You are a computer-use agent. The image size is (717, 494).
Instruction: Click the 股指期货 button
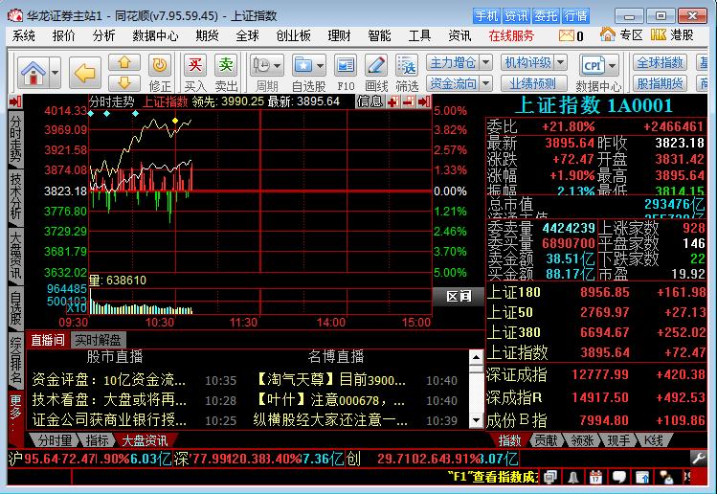[660, 83]
